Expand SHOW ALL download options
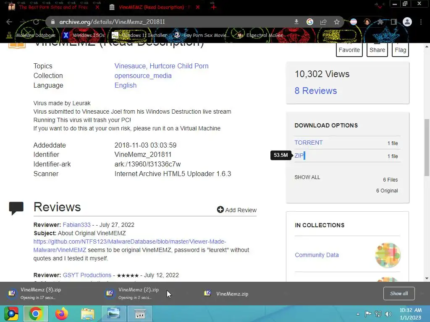The height and width of the screenshot is (322, 430). [x=307, y=177]
